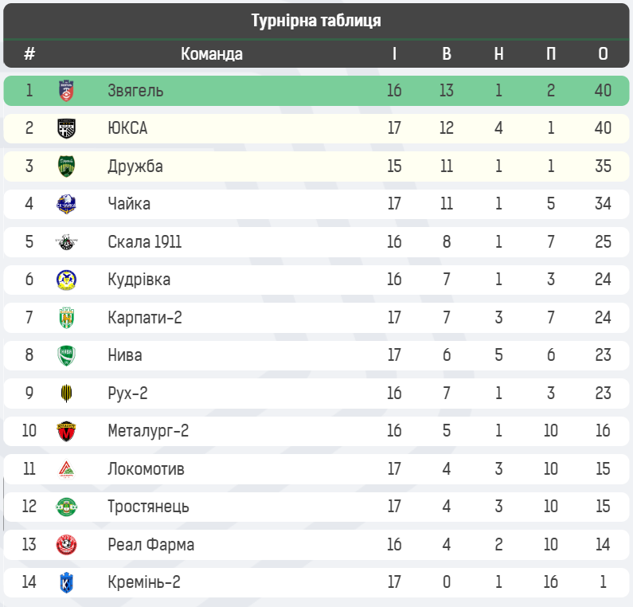Click the Звягель team logo
Viewport: 633px width, 607px height.
click(66, 91)
